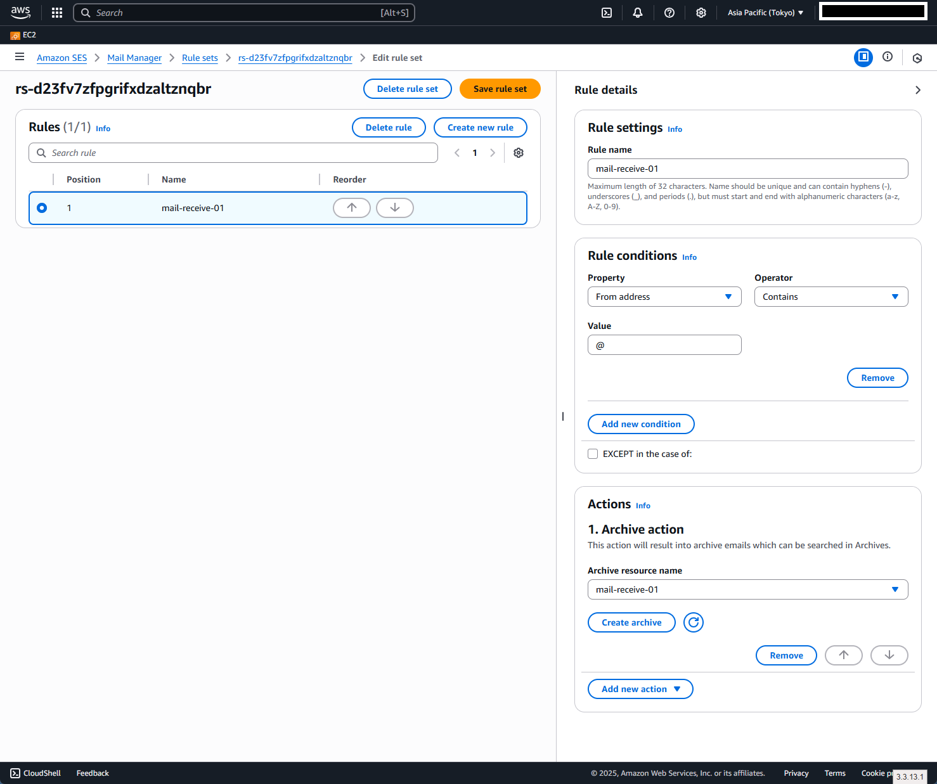
Task: Open the Property dropdown showing From address
Action: coord(664,297)
